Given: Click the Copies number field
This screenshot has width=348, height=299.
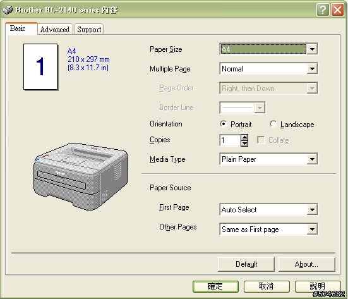Looking at the screenshot, I should coord(230,140).
